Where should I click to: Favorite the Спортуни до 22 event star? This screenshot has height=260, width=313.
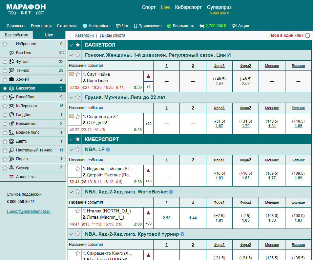point(78,116)
